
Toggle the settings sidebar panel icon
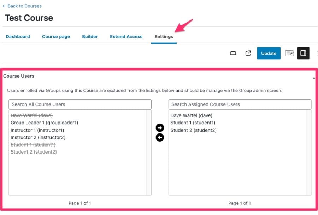tap(303, 53)
